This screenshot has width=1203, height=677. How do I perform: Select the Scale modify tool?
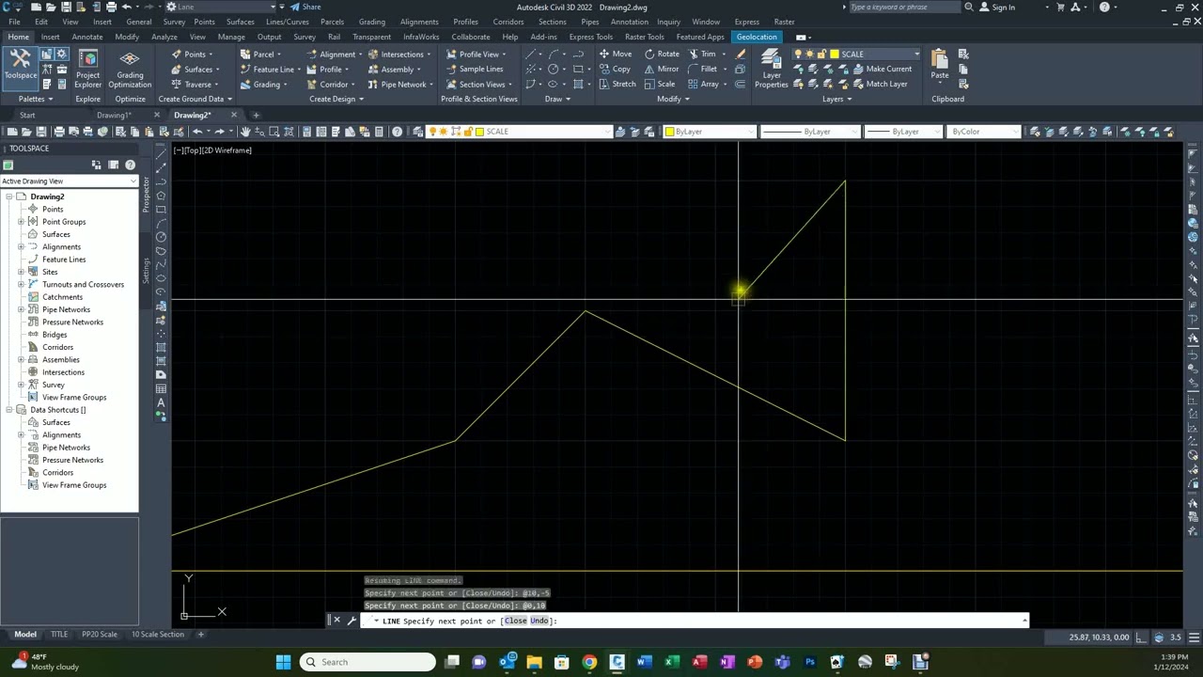(660, 84)
